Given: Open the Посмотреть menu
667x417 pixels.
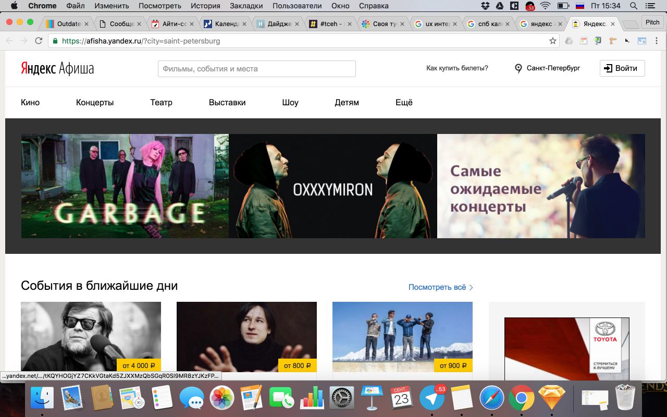Looking at the screenshot, I should click(x=160, y=6).
